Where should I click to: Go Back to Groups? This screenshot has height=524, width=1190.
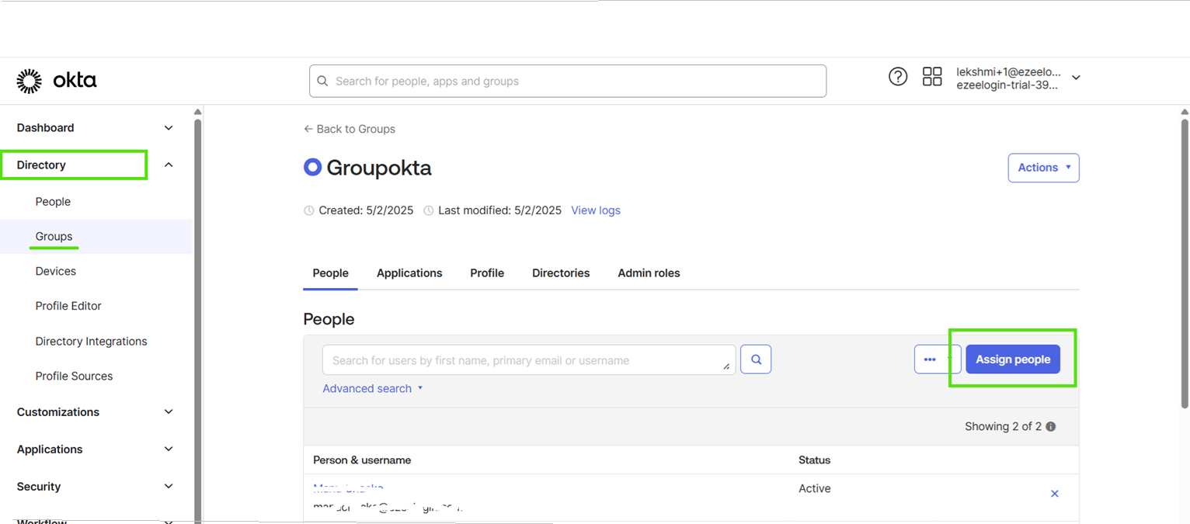350,129
